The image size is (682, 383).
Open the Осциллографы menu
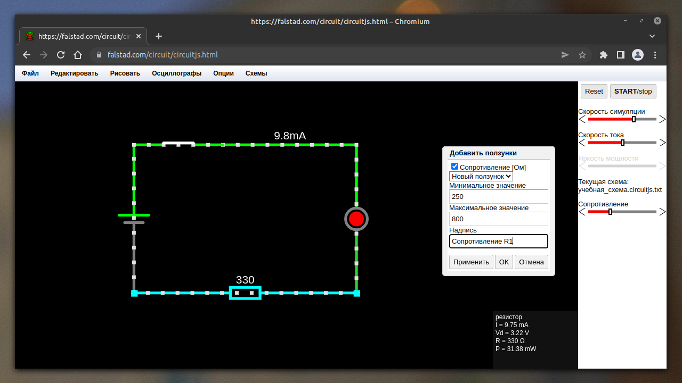(176, 73)
